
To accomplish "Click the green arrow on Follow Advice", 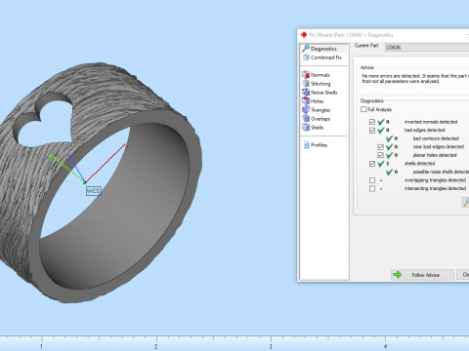I will (397, 275).
